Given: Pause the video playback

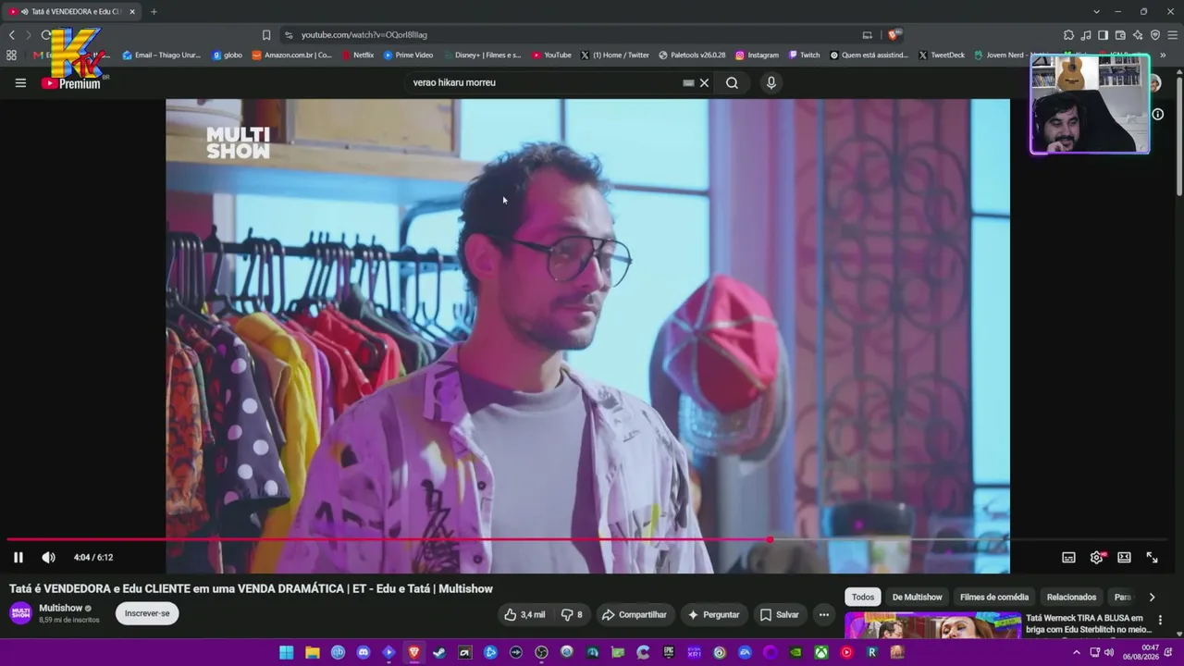Looking at the screenshot, I should coord(18,557).
